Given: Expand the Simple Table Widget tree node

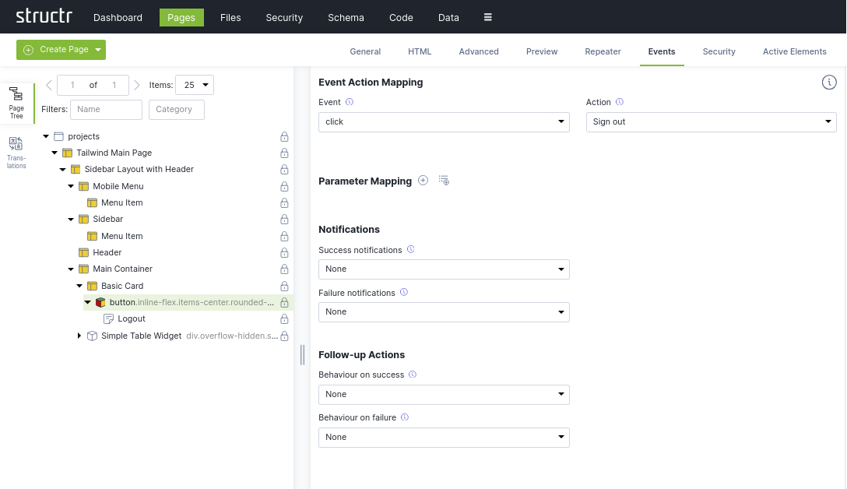Looking at the screenshot, I should click(79, 336).
